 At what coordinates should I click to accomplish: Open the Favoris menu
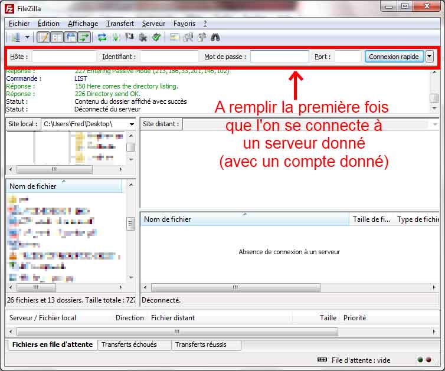[184, 24]
